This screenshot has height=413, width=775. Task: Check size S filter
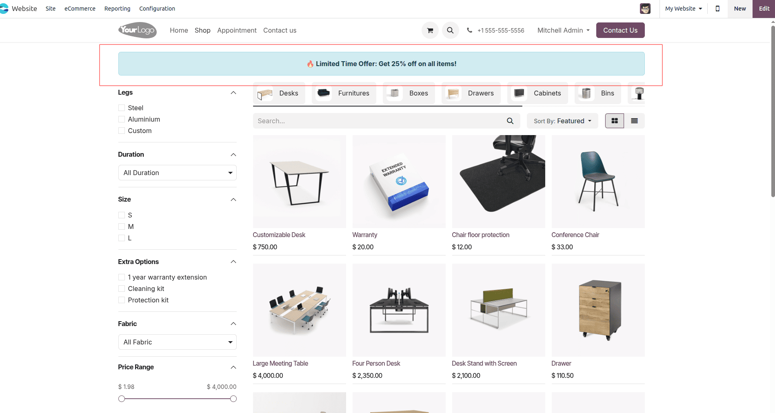tap(122, 215)
